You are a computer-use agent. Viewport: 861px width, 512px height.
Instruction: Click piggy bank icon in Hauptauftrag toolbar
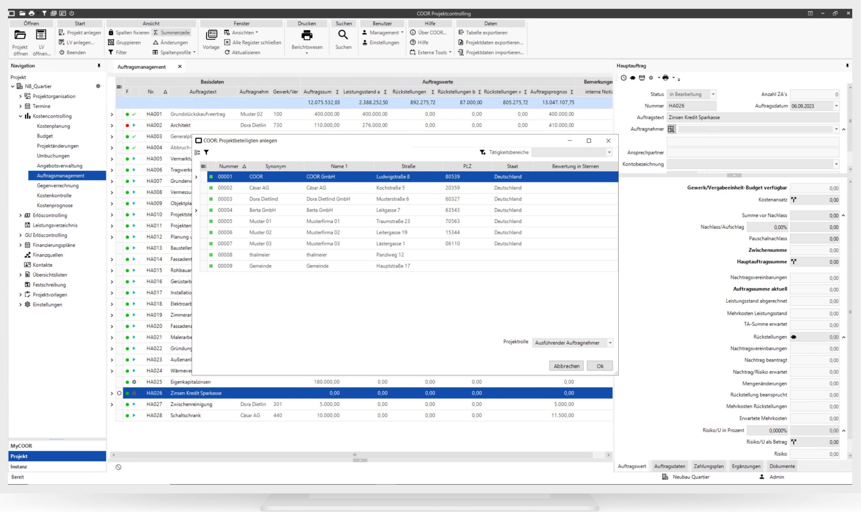point(633,78)
